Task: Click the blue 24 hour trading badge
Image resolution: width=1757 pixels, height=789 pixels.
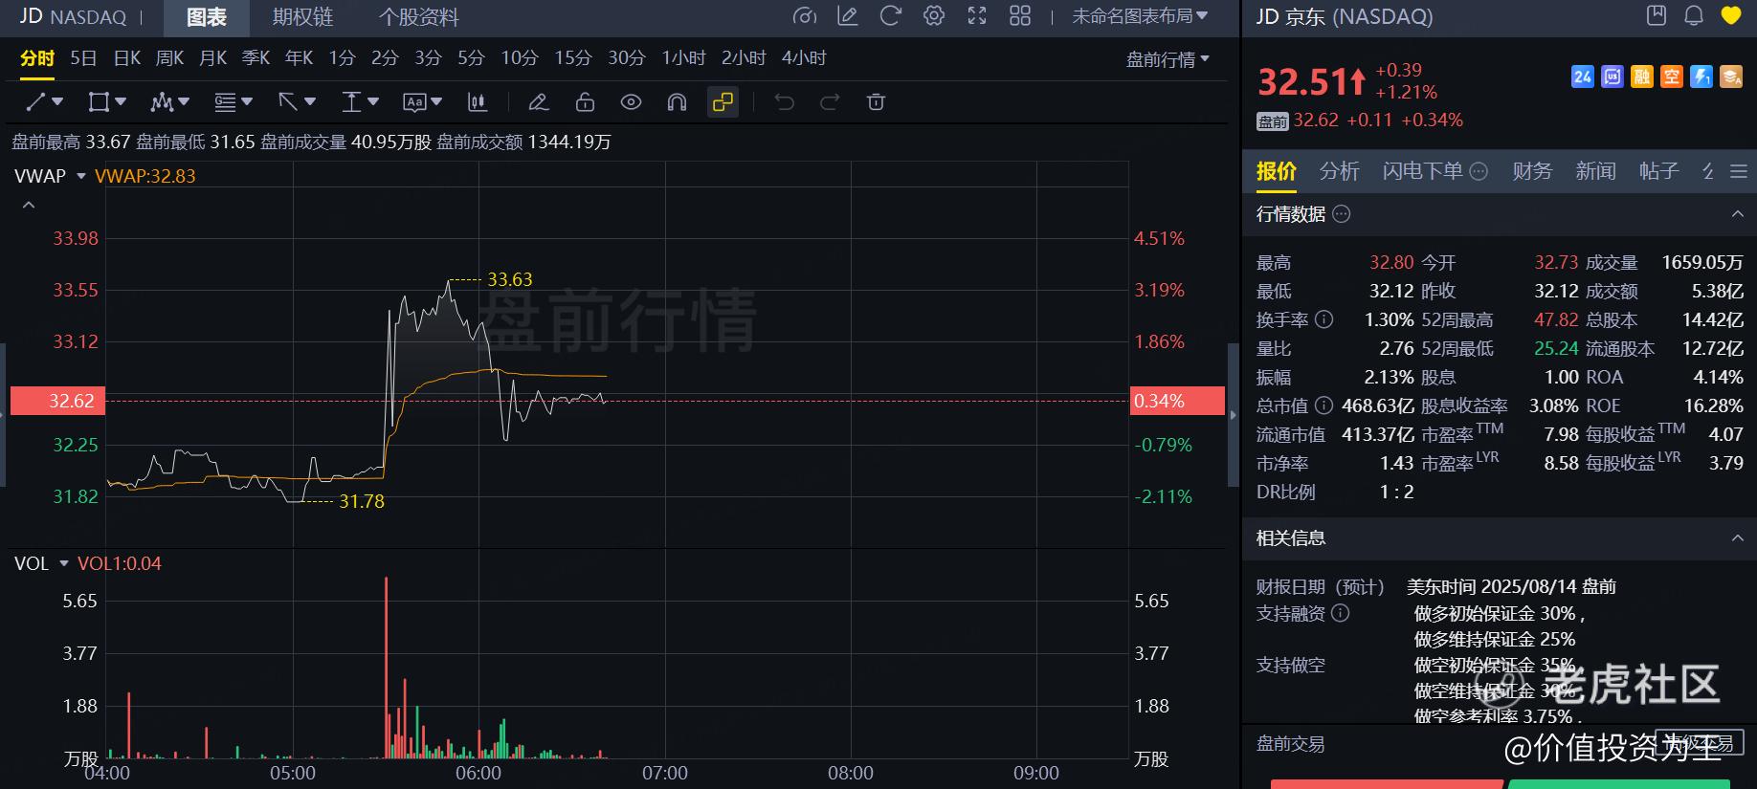Action: pos(1583,77)
